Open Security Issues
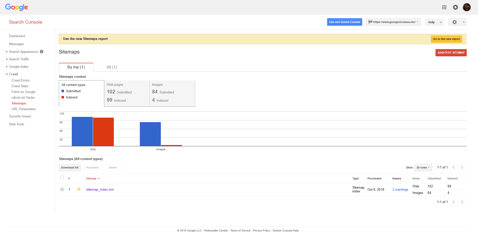 coord(20,116)
